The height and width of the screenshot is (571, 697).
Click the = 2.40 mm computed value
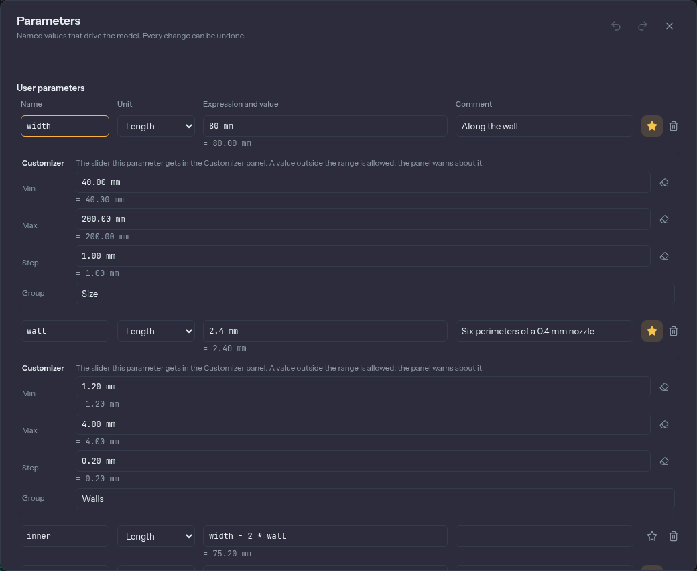coord(225,348)
